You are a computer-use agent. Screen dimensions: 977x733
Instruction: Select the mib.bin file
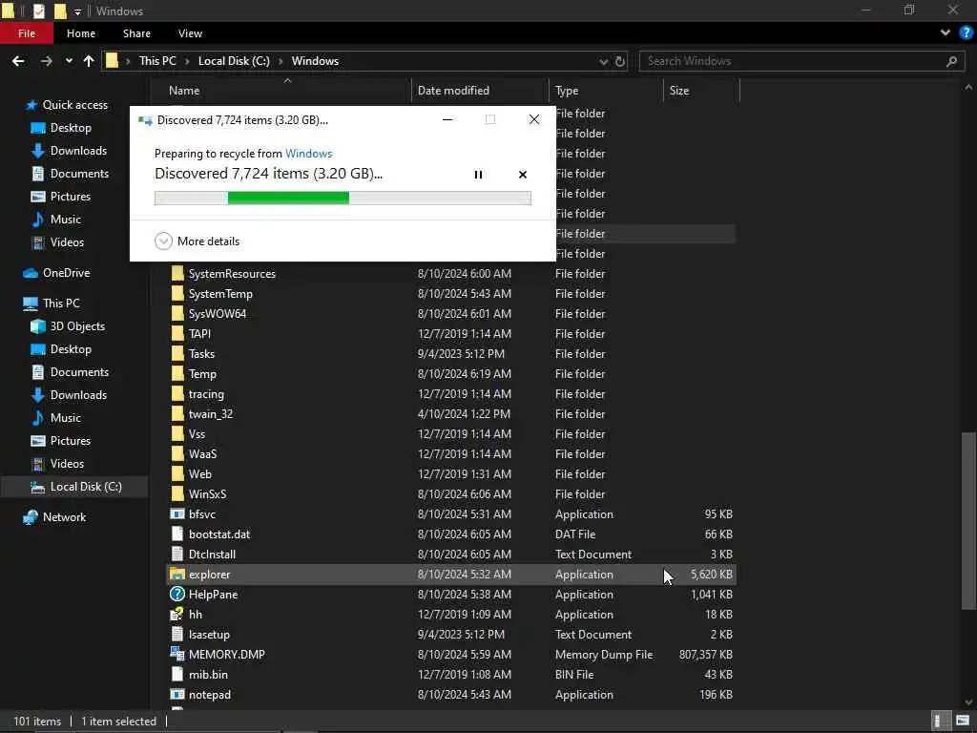pyautogui.click(x=208, y=675)
